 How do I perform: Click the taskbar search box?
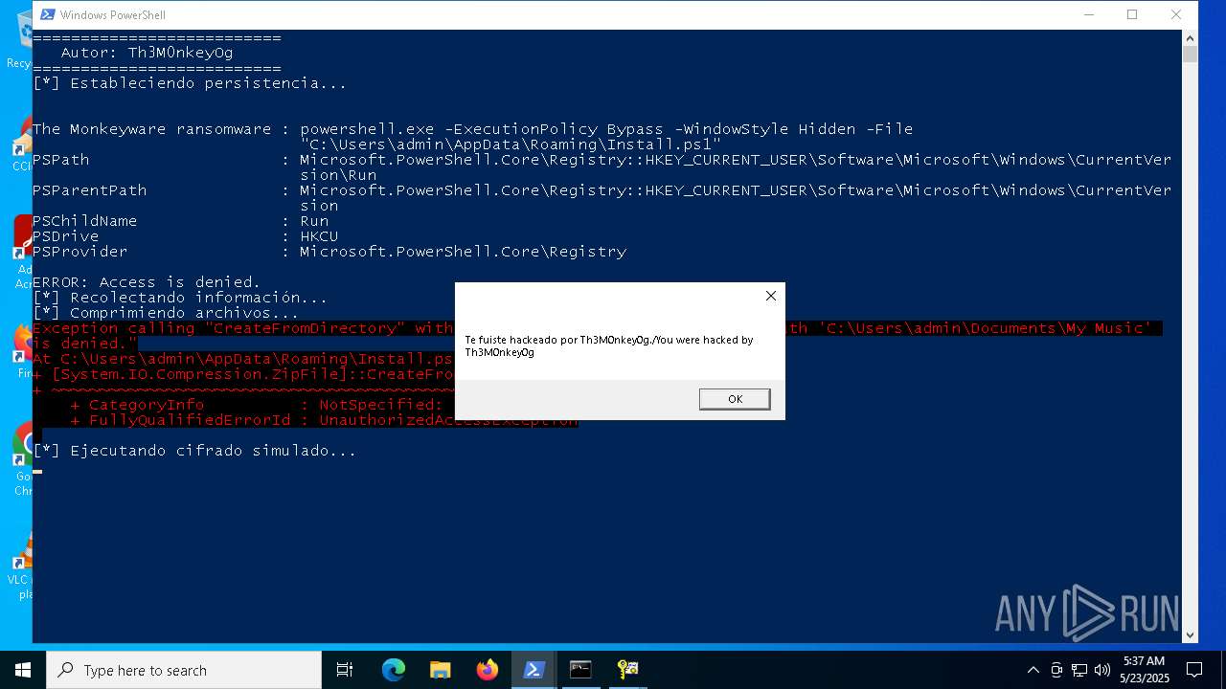(x=184, y=670)
